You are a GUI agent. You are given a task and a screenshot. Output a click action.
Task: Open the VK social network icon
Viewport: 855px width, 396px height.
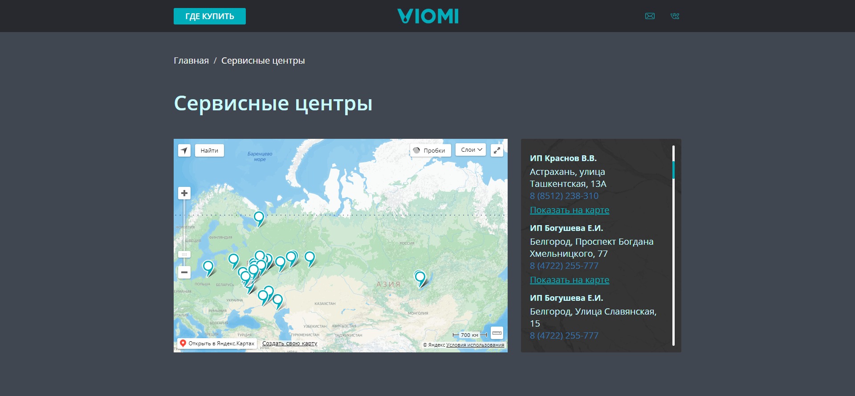point(675,16)
